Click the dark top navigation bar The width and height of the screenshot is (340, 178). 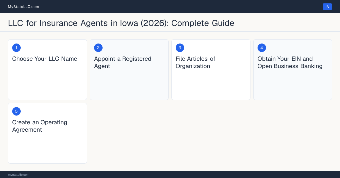[x=170, y=6]
